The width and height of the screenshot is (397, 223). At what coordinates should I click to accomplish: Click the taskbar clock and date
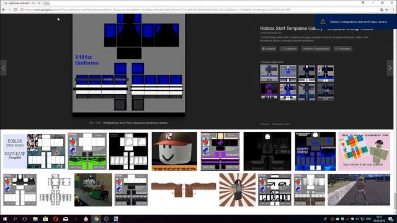coord(379,219)
